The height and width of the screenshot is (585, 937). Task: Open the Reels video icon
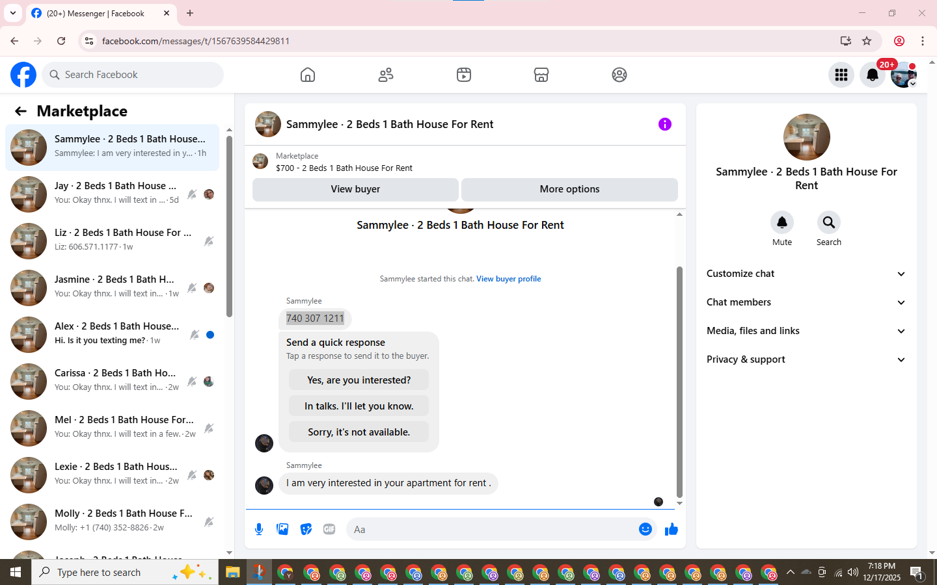coord(464,75)
